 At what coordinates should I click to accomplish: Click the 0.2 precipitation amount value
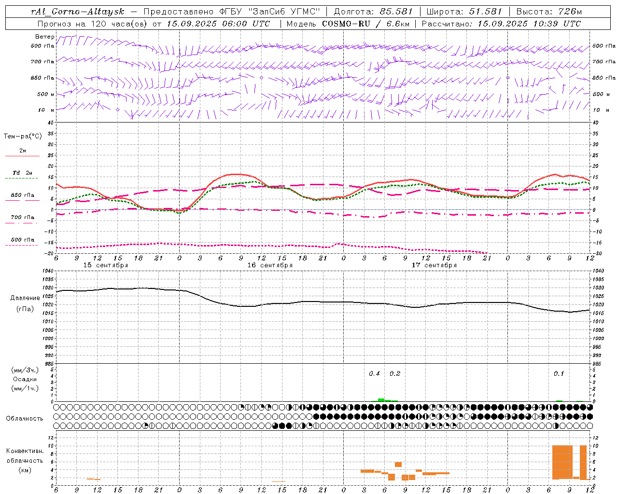click(394, 373)
